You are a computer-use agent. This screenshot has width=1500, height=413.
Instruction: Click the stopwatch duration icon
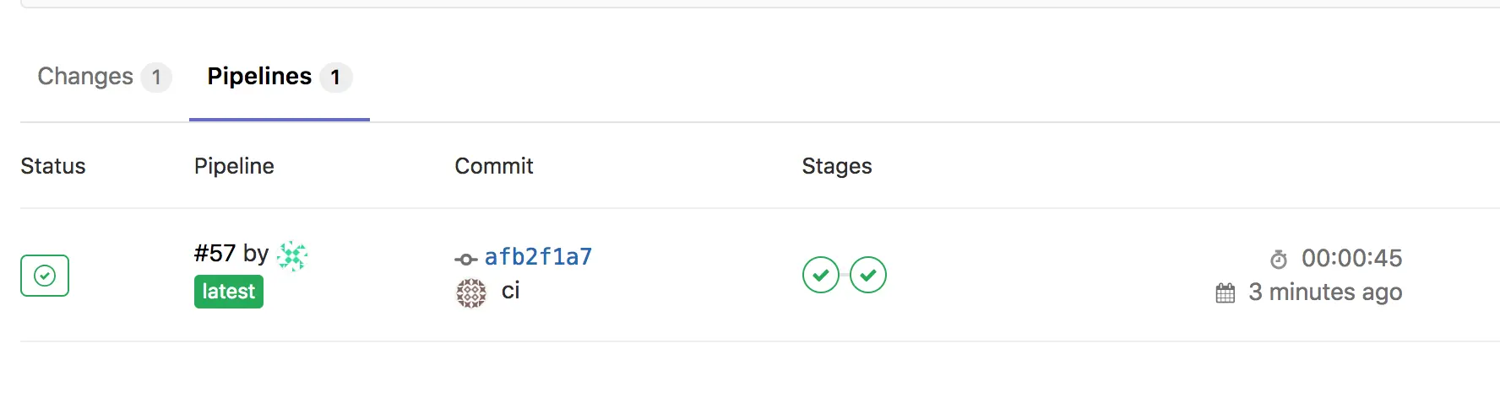1279,259
